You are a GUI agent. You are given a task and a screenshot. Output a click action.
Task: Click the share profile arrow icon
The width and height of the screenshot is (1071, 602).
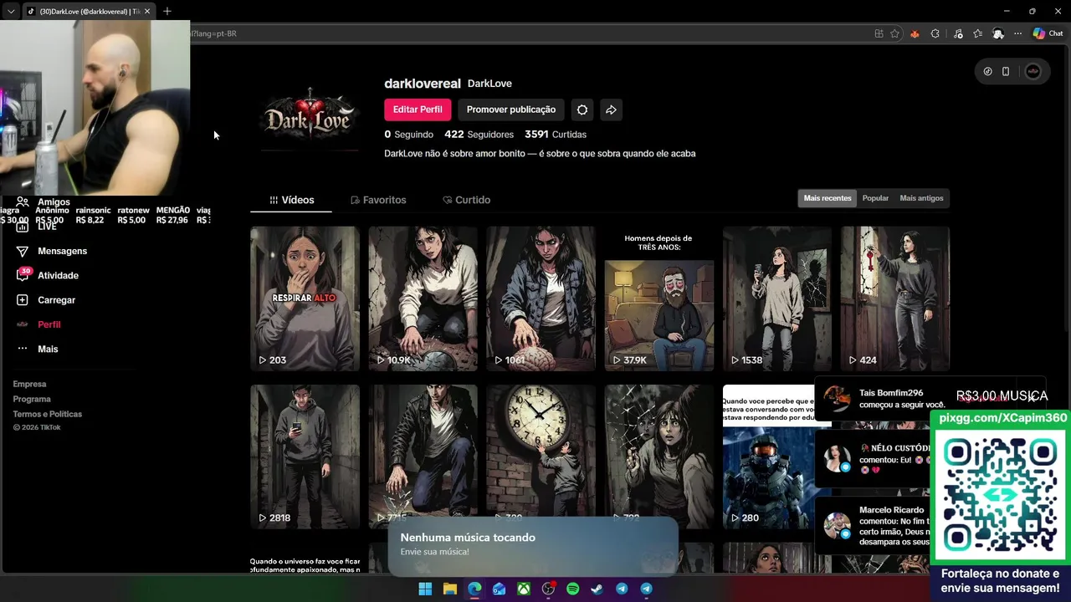pyautogui.click(x=612, y=110)
